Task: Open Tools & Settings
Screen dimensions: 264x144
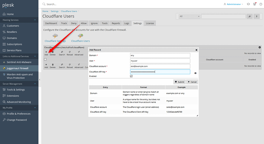Action: [x=16, y=90]
